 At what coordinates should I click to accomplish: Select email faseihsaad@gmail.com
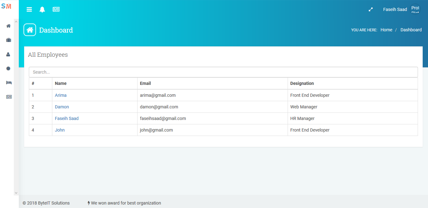click(x=163, y=118)
